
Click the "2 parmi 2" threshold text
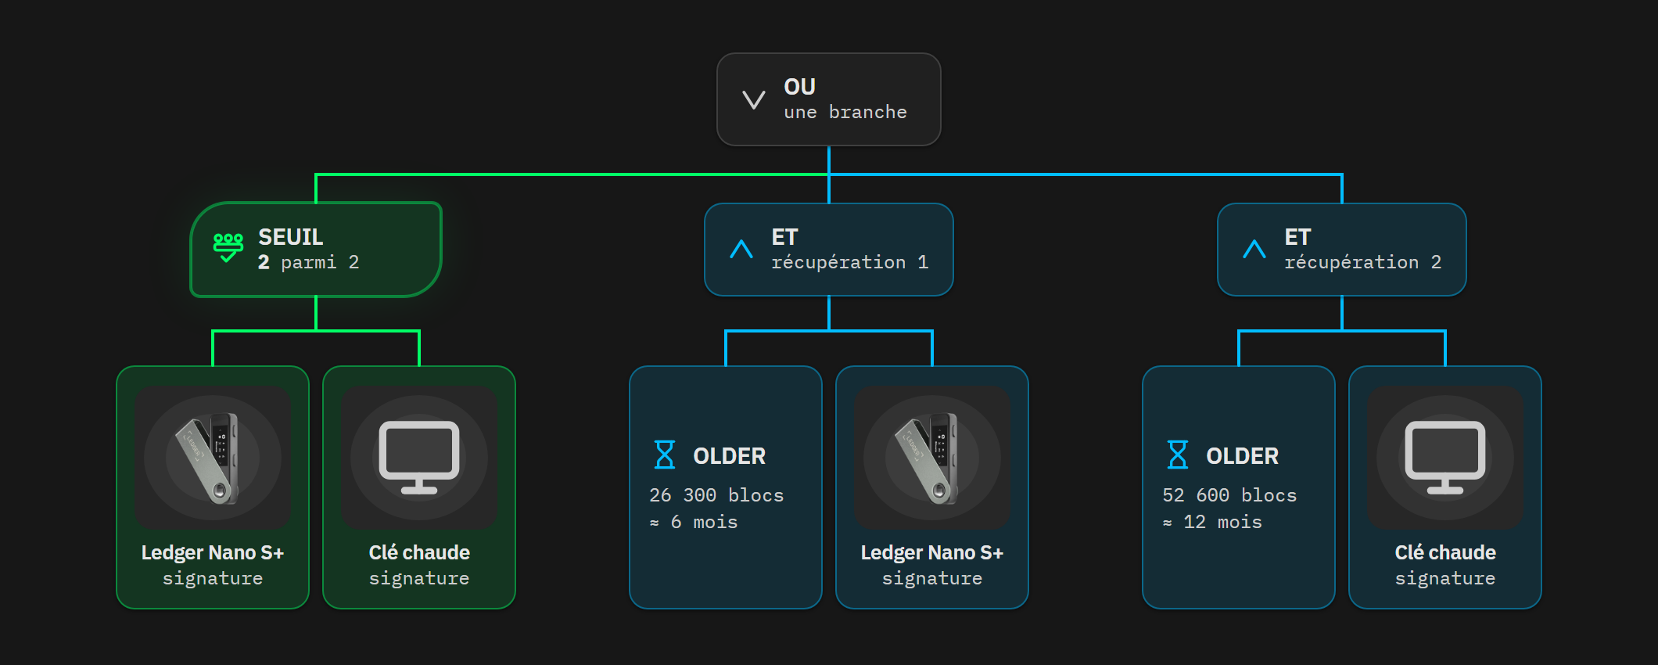(x=309, y=262)
